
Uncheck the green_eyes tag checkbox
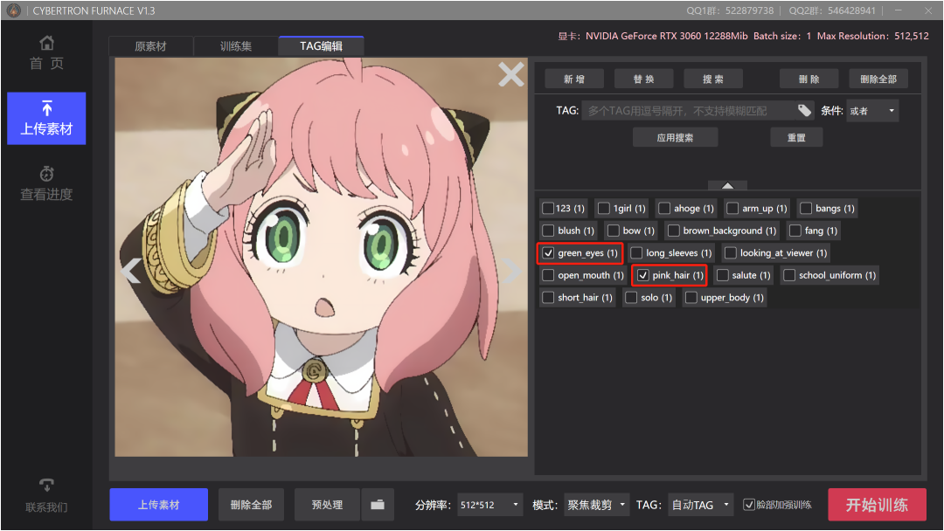click(548, 252)
